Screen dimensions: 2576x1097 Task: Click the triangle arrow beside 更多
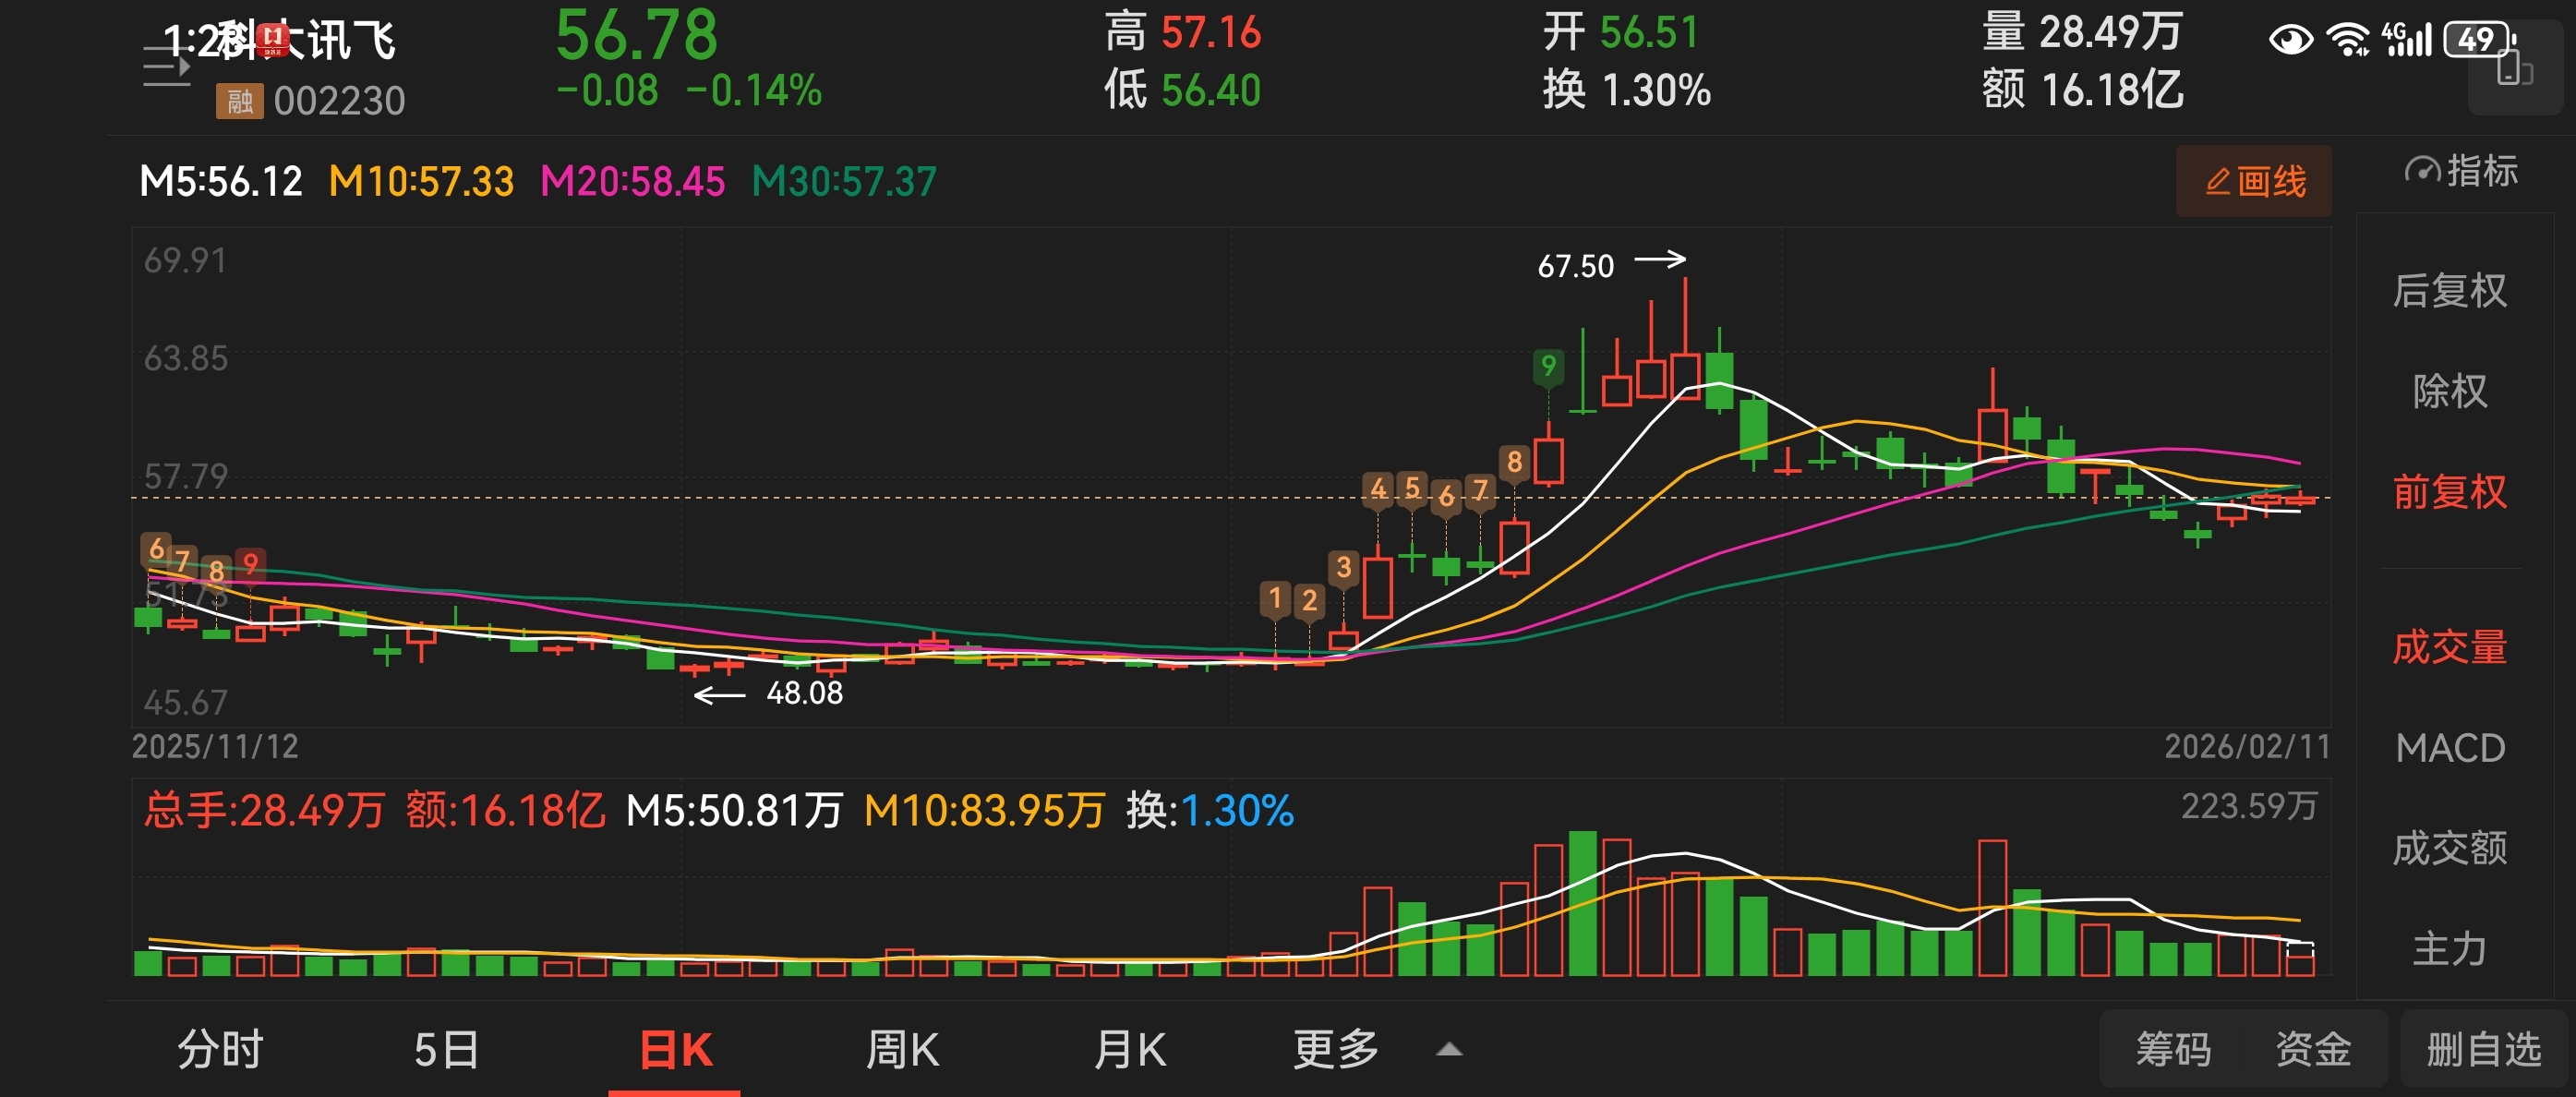tap(1449, 1050)
